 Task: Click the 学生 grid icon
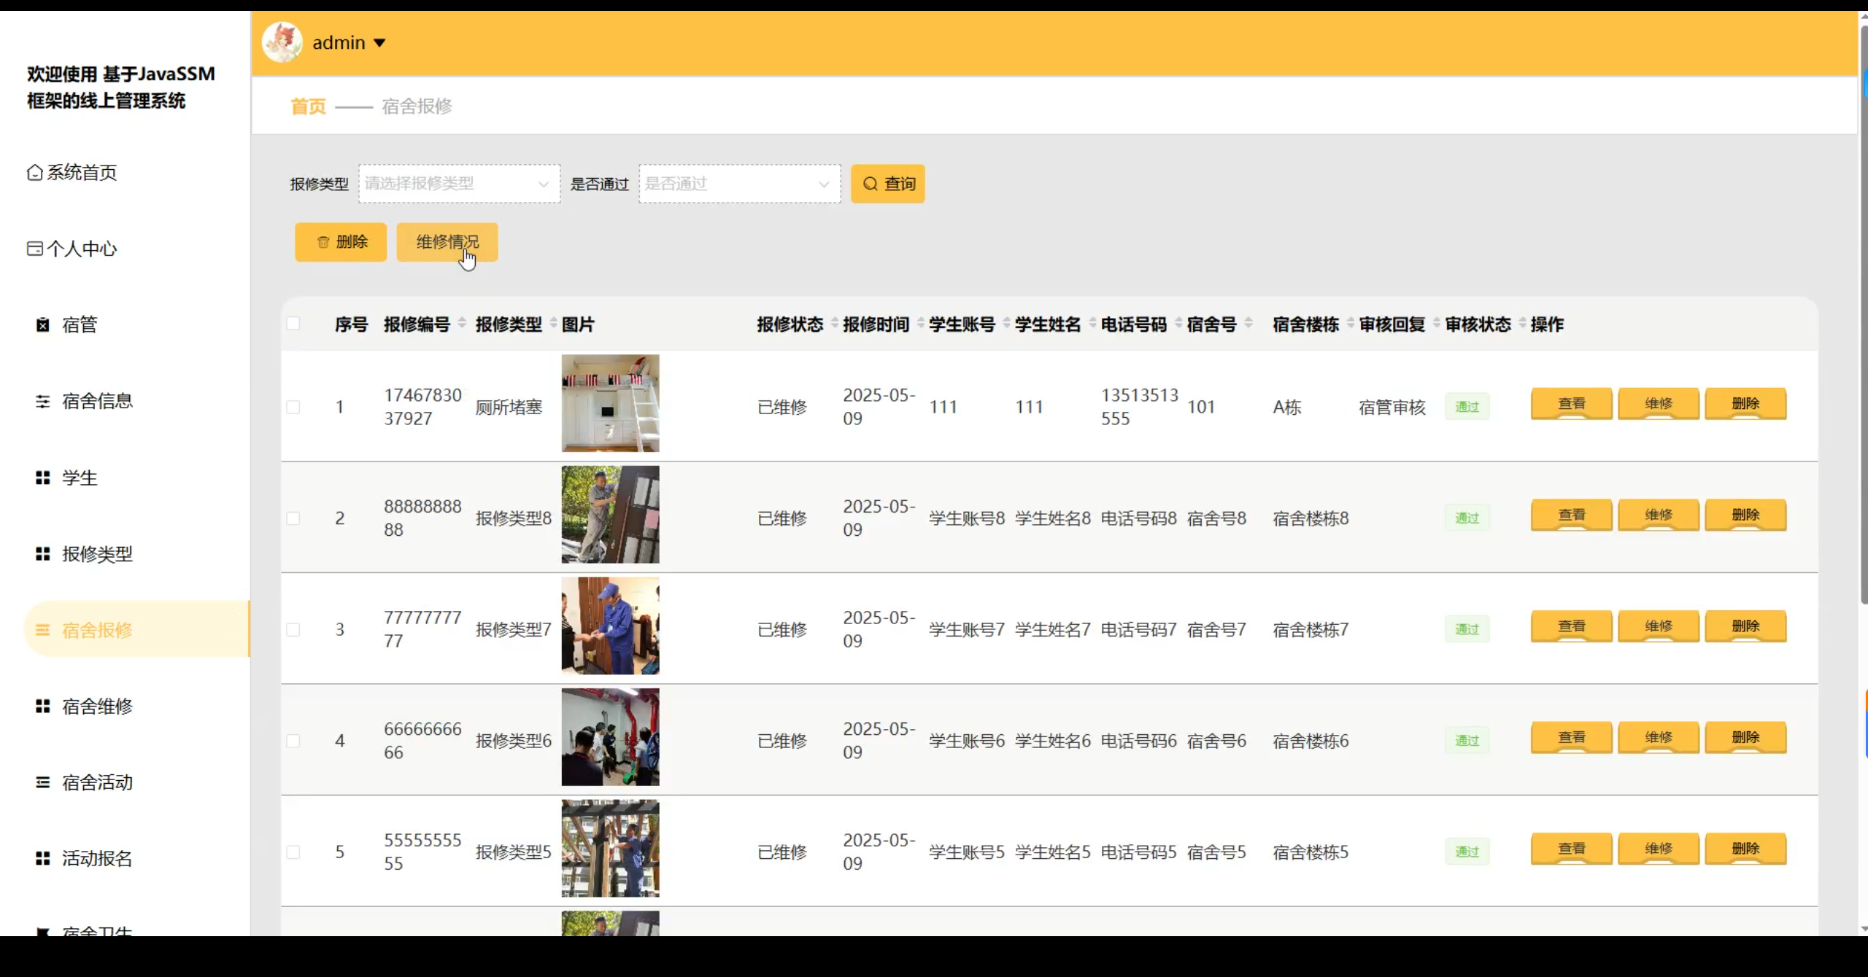pos(42,478)
